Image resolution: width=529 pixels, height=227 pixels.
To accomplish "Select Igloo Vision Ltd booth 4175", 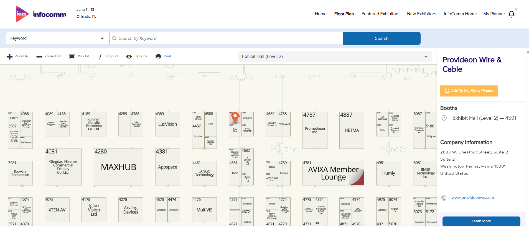I will click(94, 210).
